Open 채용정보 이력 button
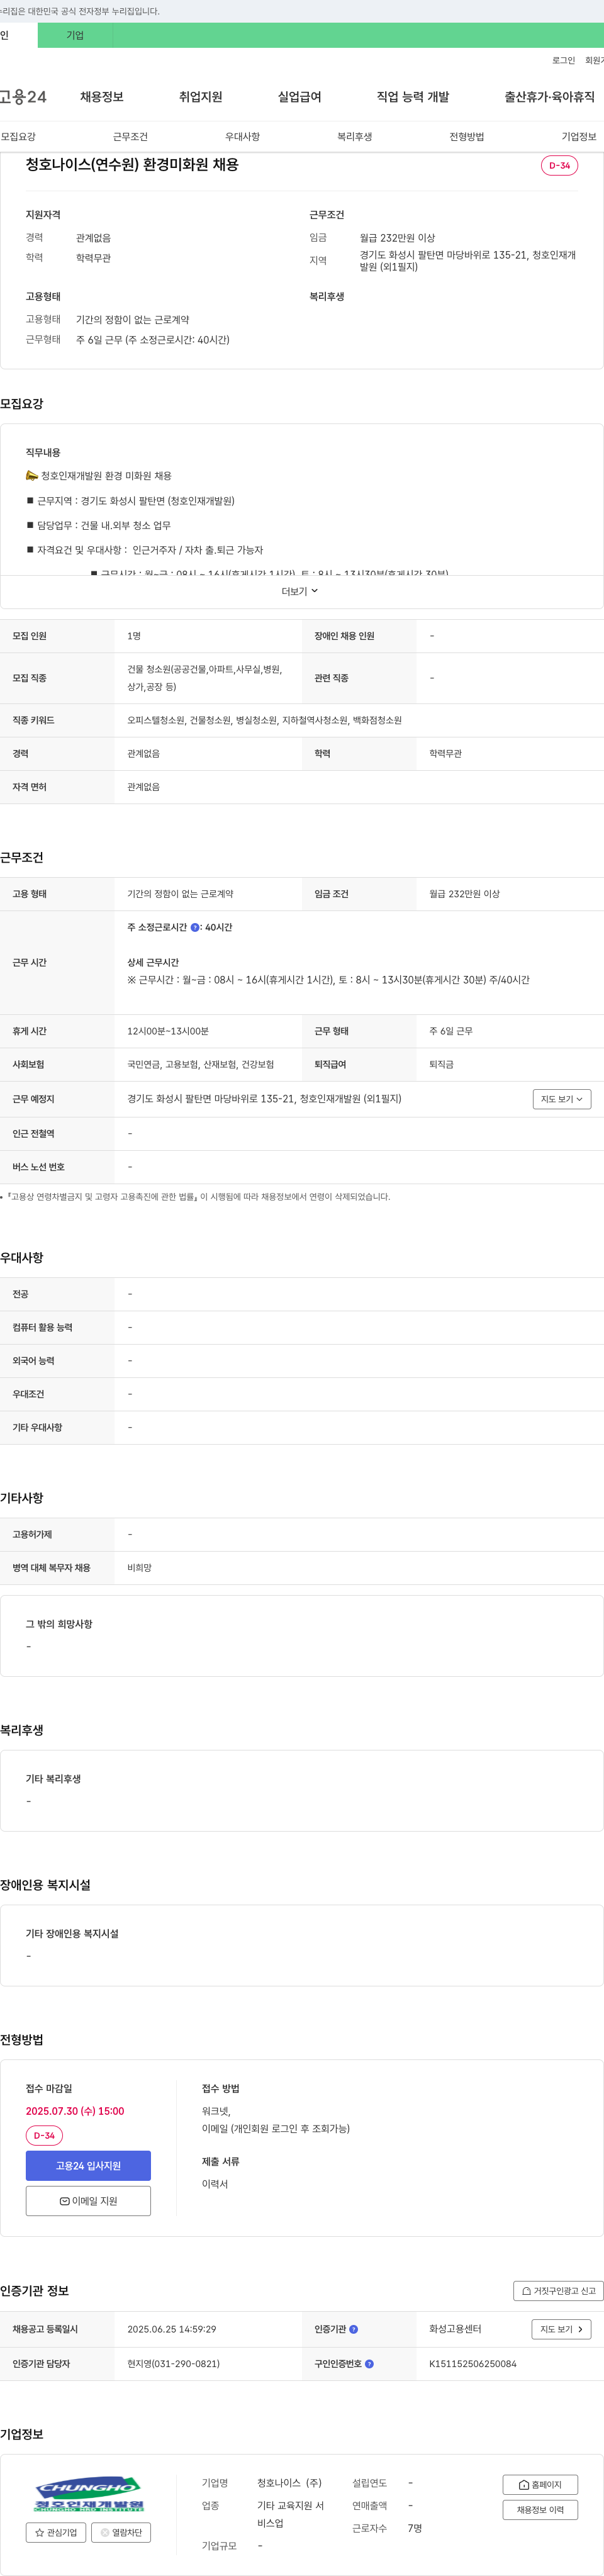 [x=540, y=2509]
